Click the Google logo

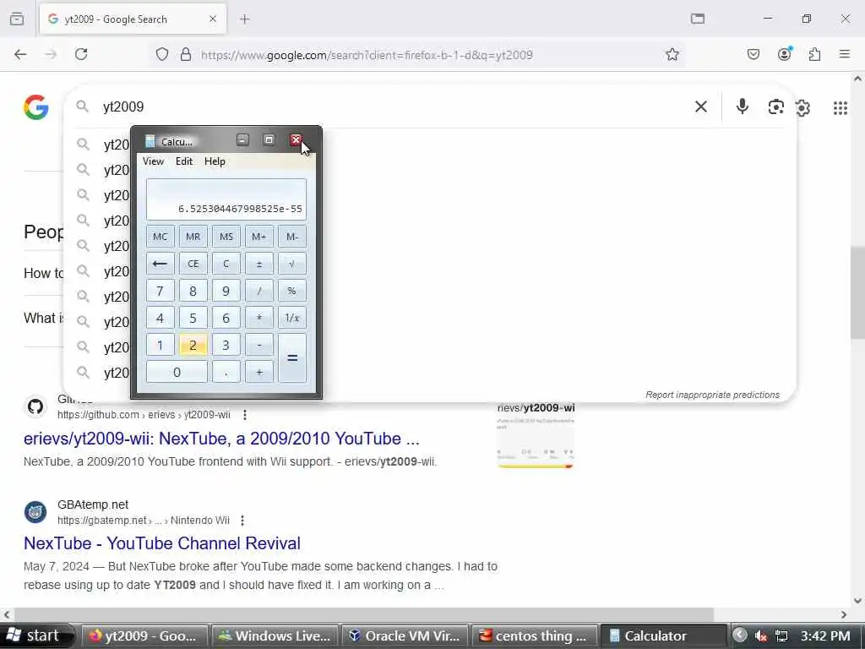pos(35,107)
